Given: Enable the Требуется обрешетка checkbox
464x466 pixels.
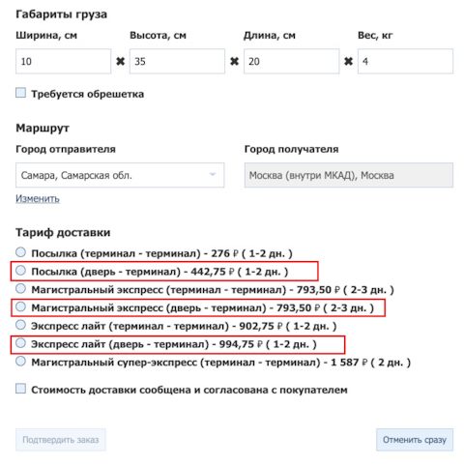Looking at the screenshot, I should (20, 93).
